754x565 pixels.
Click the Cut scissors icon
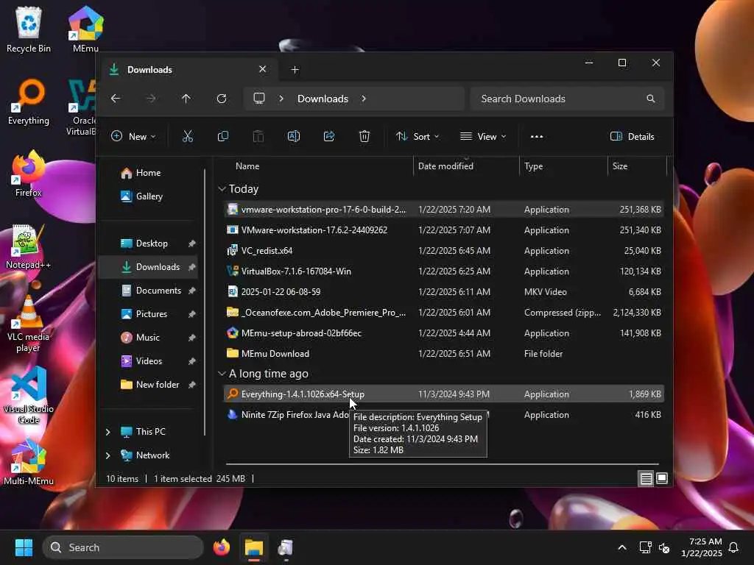(188, 136)
